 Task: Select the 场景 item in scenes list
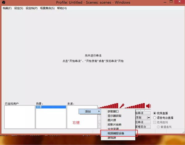click(51, 107)
